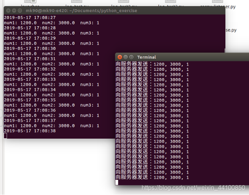The width and height of the screenshot is (249, 195).
Task: Select the timestamp line 2019-05-17 17:08:35
Action: pos(30,100)
